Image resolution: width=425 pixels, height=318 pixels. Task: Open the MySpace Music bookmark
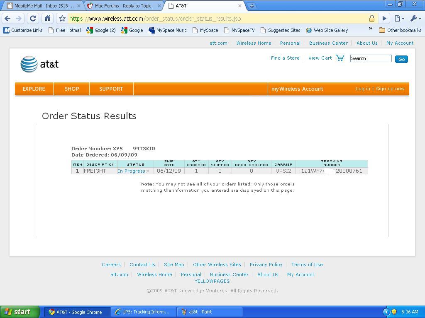pos(168,30)
